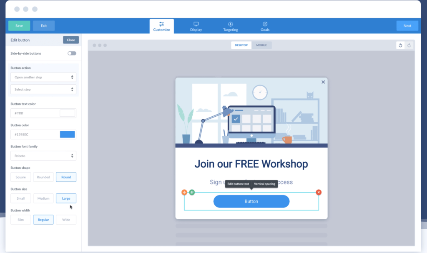
Task: Set button size to Large
Action: (66, 198)
